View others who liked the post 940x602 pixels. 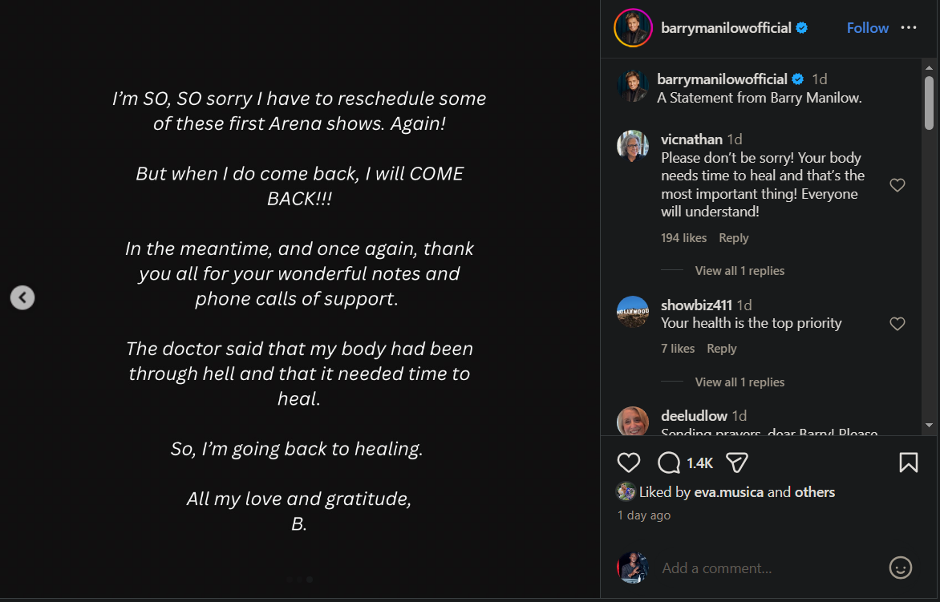pos(814,492)
